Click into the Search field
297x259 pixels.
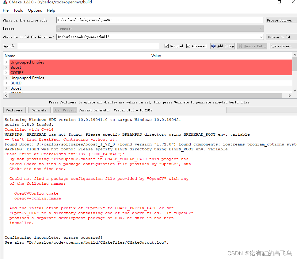click(88, 46)
